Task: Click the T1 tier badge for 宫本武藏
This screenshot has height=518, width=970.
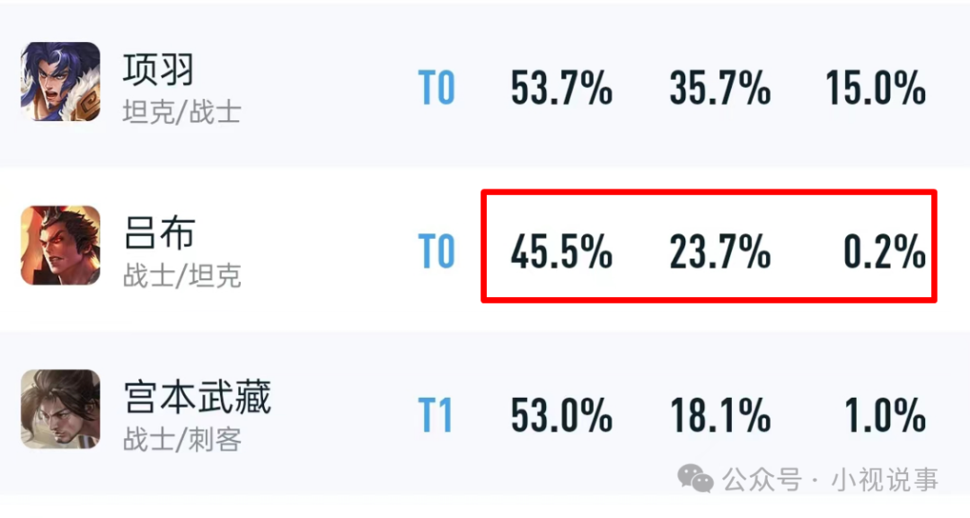Action: coord(435,415)
